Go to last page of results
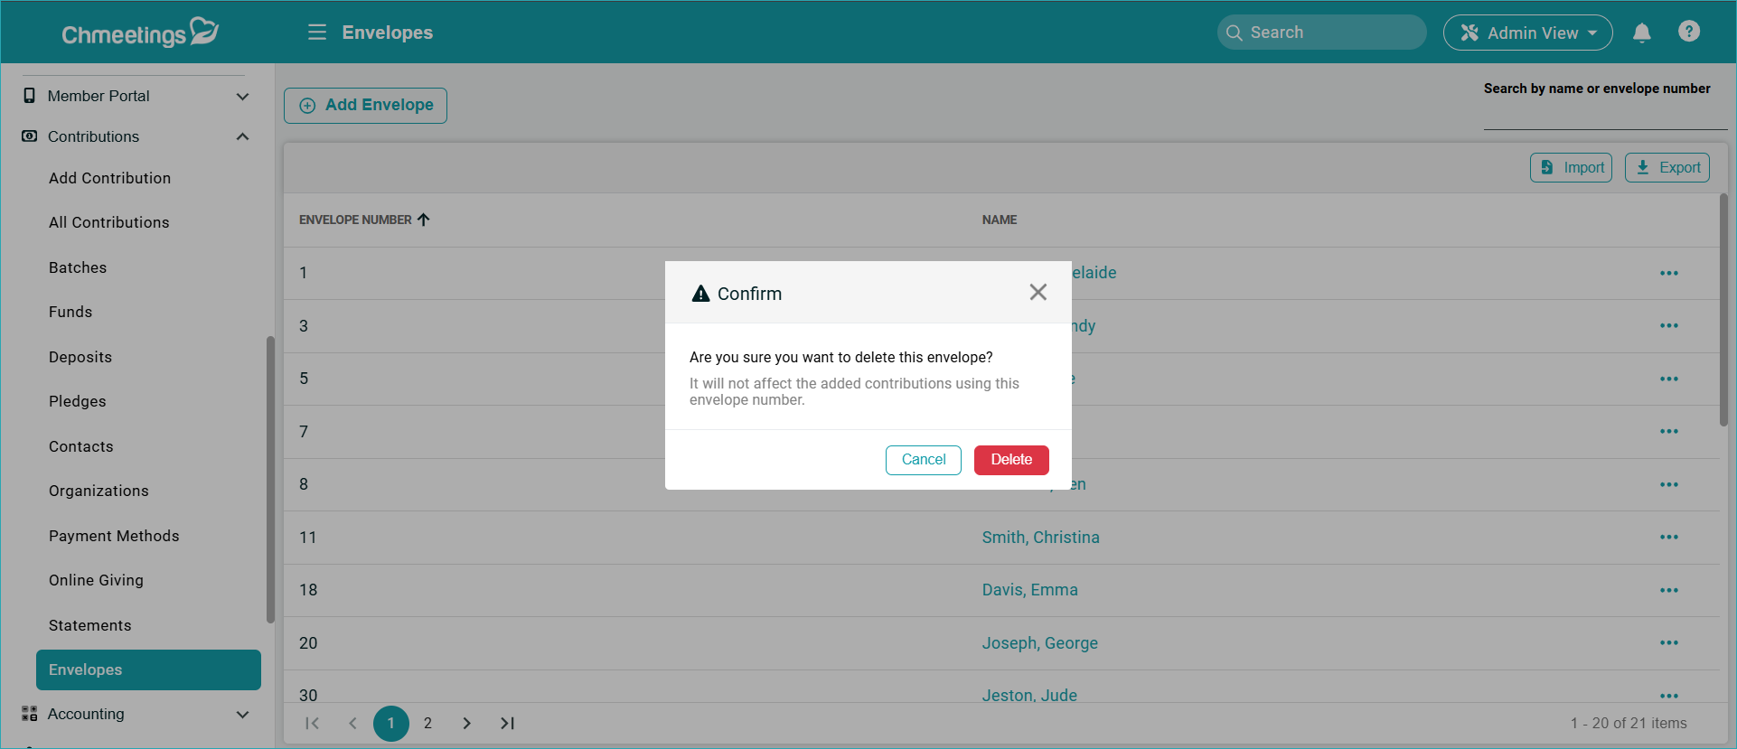The height and width of the screenshot is (749, 1737). [507, 723]
